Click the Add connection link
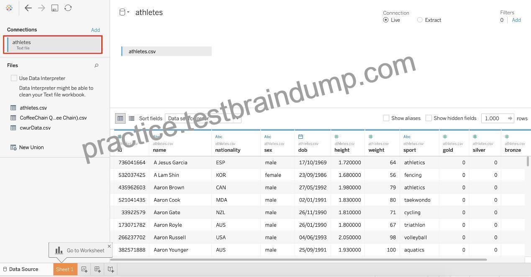The height and width of the screenshot is (277, 531). 95,30
